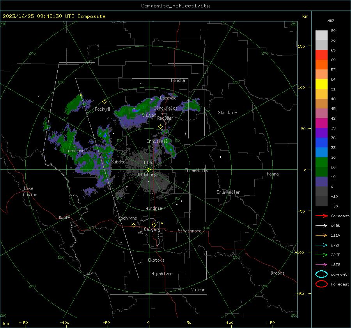
Task: Click the Innisfail label
Action: point(157,141)
